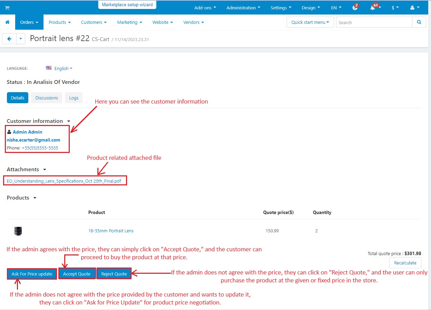431x310 pixels.
Task: Open the dropdown beside the back arrow
Action: (x=21, y=39)
